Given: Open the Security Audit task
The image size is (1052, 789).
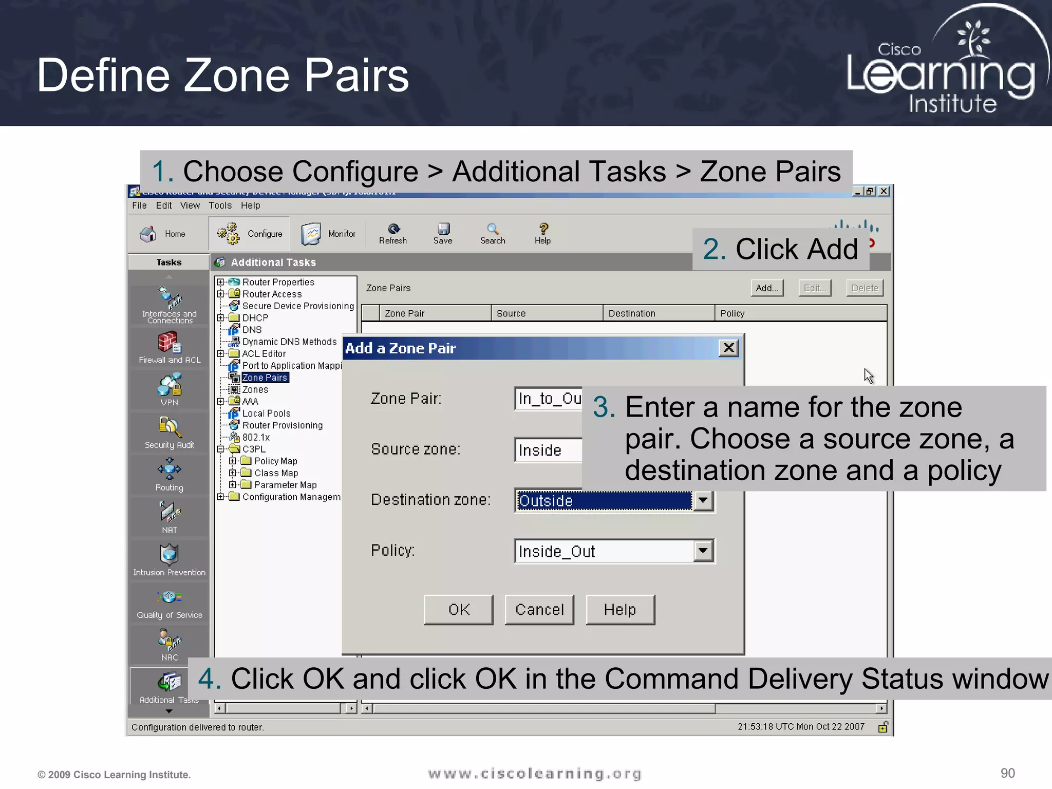Looking at the screenshot, I should pyautogui.click(x=169, y=433).
